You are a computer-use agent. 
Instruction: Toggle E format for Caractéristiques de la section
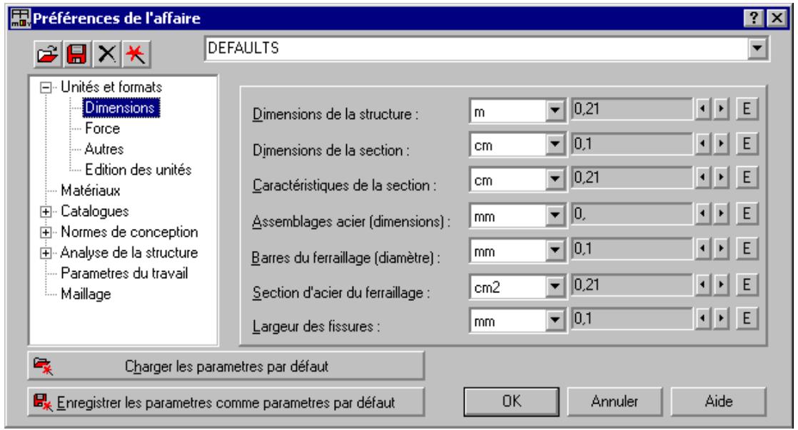tap(747, 178)
